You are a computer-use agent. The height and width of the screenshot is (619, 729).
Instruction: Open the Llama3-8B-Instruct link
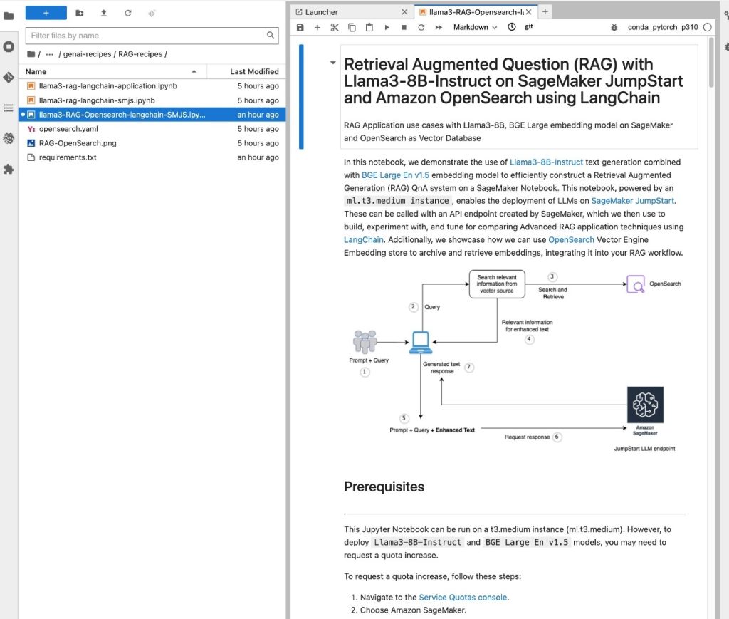pyautogui.click(x=546, y=162)
